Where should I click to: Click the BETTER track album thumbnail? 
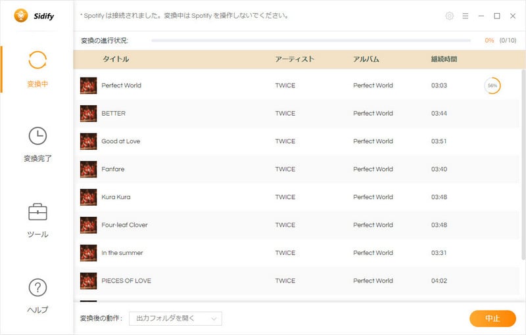click(88, 113)
